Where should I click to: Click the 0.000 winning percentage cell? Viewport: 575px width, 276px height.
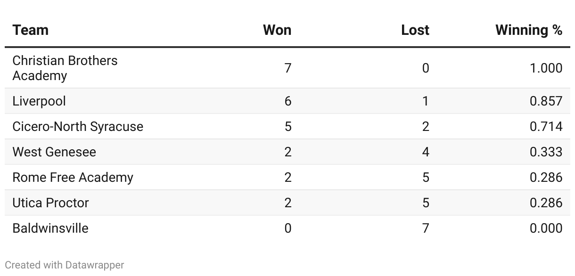click(x=546, y=228)
